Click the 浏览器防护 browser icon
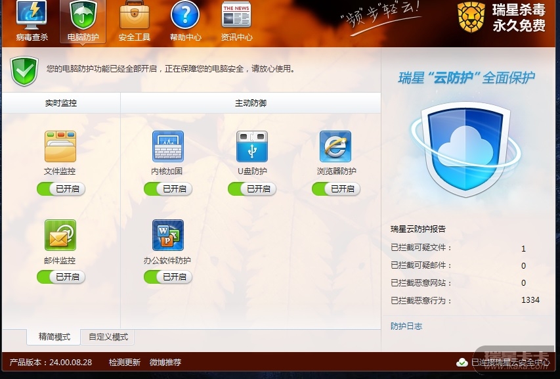Screen dimensions: 560x379 point(335,146)
